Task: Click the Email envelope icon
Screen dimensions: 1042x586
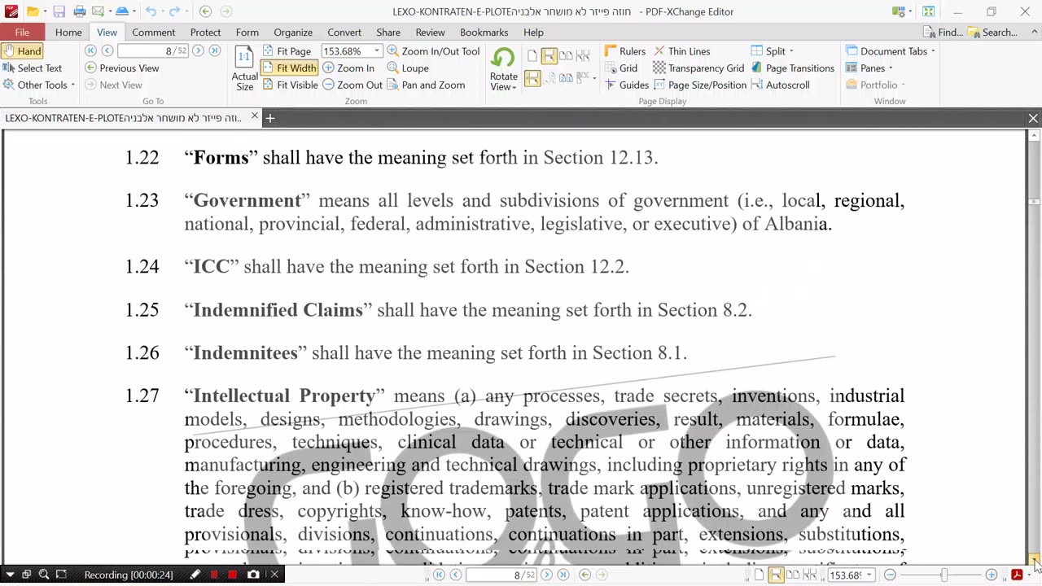Action: point(98,11)
